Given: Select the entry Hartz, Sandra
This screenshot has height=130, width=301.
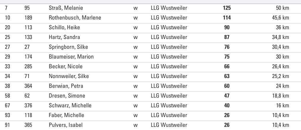Looking at the screenshot, I should point(64,37).
